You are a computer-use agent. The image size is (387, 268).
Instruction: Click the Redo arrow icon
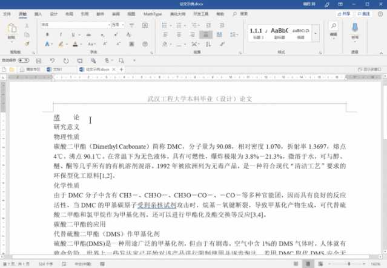(x=65, y=60)
